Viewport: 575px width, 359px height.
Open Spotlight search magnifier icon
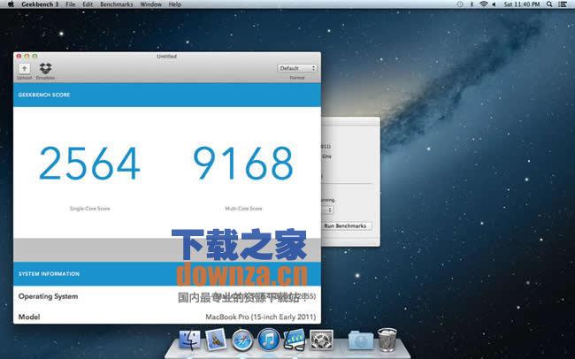(549, 4)
